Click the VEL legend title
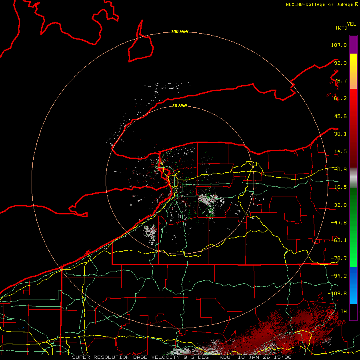The width and height of the screenshot is (360, 360). [x=351, y=24]
